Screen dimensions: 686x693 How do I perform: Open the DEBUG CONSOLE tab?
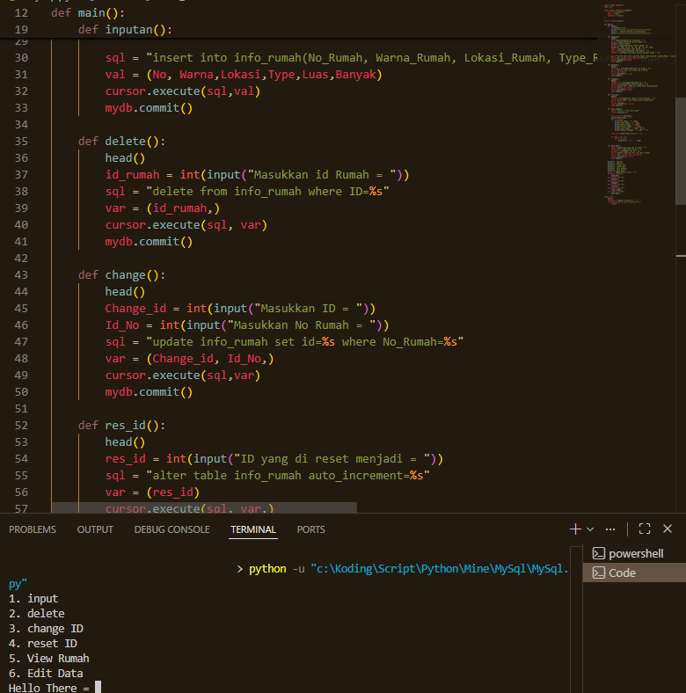pos(171,529)
